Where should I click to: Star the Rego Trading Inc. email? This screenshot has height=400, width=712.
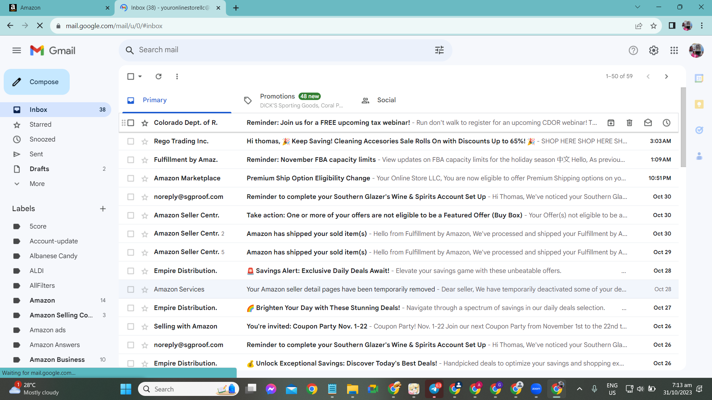coord(145,141)
